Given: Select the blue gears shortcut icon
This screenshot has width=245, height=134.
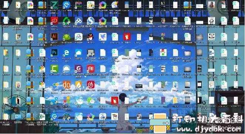Looking at the screenshot, I should [x=54, y=100].
